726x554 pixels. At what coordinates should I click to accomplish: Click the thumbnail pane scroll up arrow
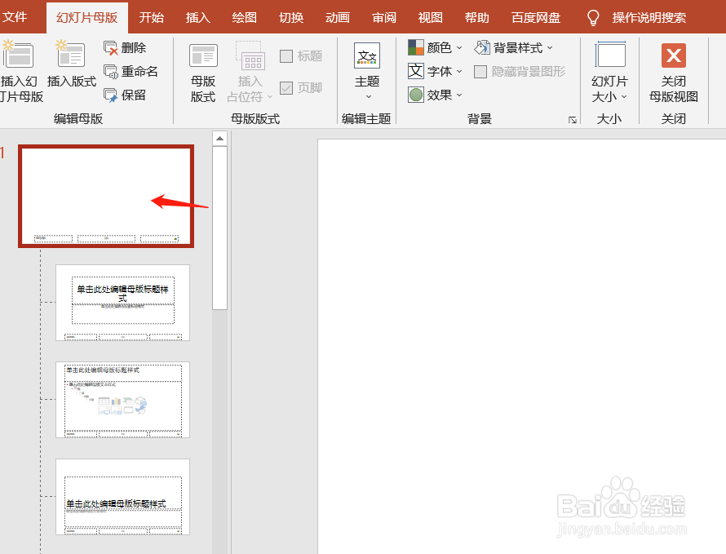220,138
